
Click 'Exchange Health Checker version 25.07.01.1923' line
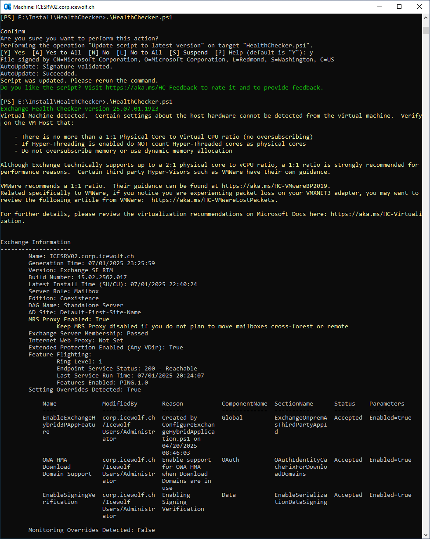(x=79, y=109)
